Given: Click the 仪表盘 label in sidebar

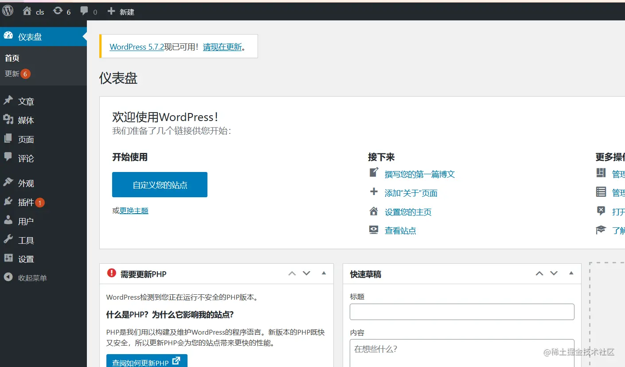Looking at the screenshot, I should coord(30,37).
